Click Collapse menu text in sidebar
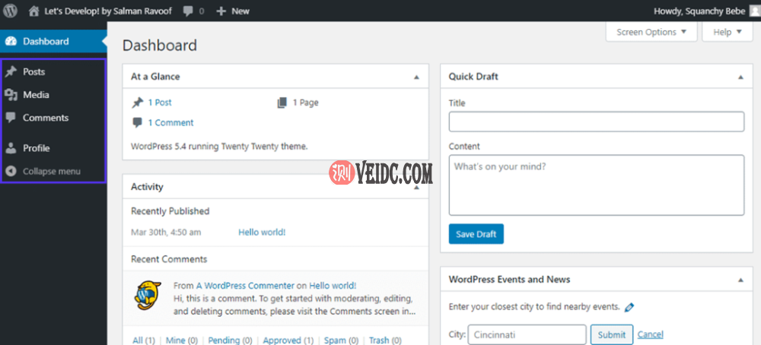761x345 pixels. [x=52, y=171]
